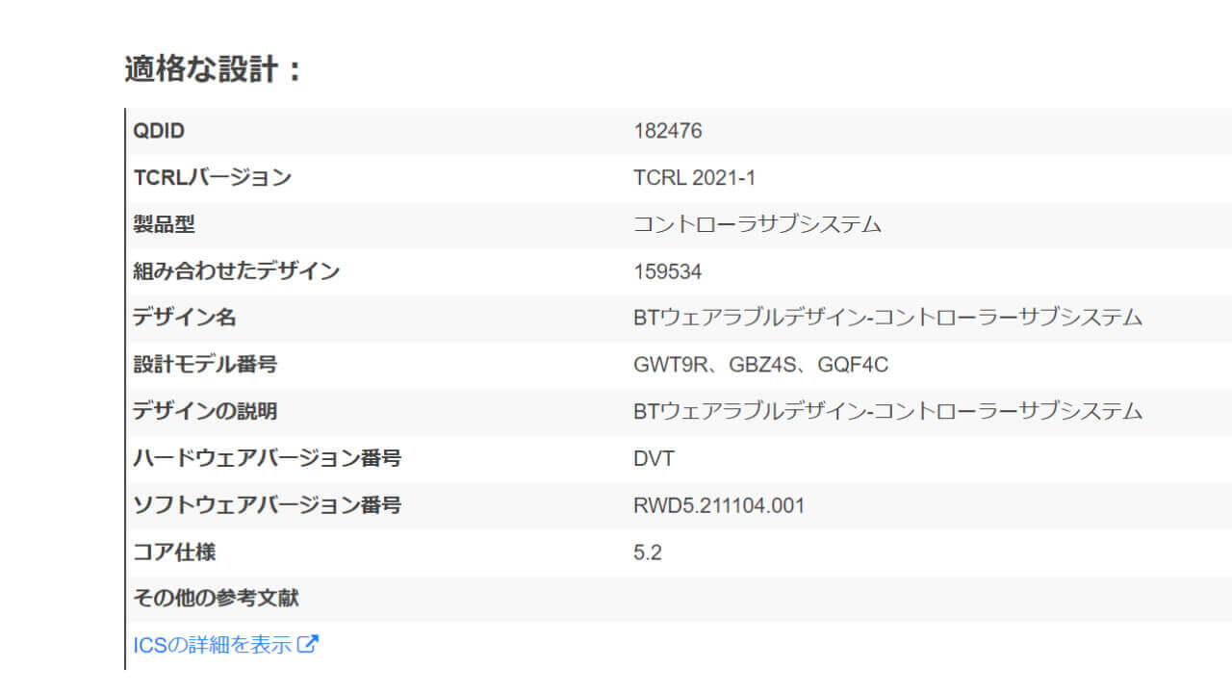The image size is (1232, 693).
Task: Select the コントローラサブシステム product type value
Action: [757, 224]
